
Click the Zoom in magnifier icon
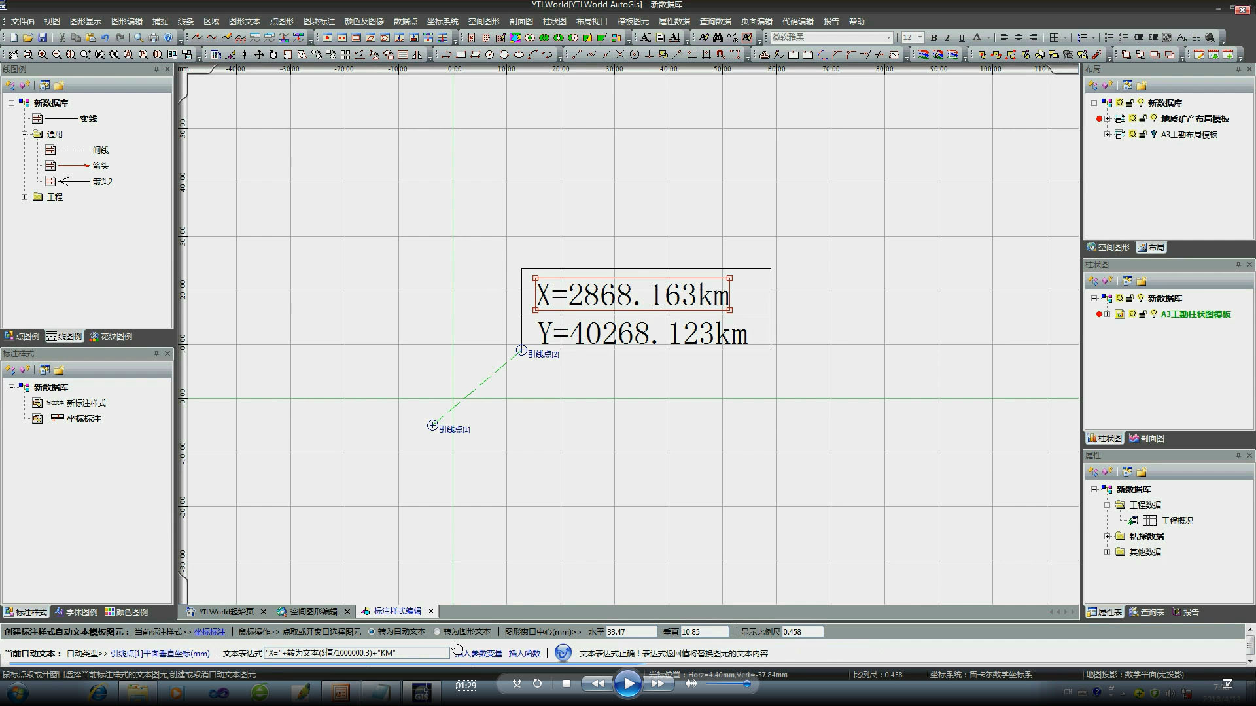point(43,55)
